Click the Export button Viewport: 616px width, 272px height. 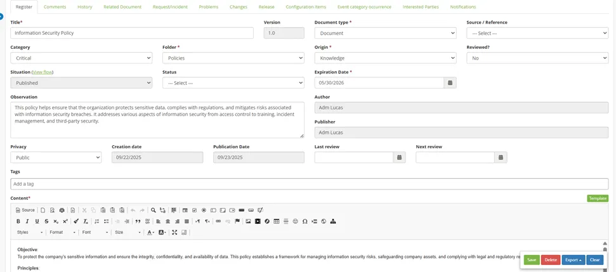pos(573,260)
